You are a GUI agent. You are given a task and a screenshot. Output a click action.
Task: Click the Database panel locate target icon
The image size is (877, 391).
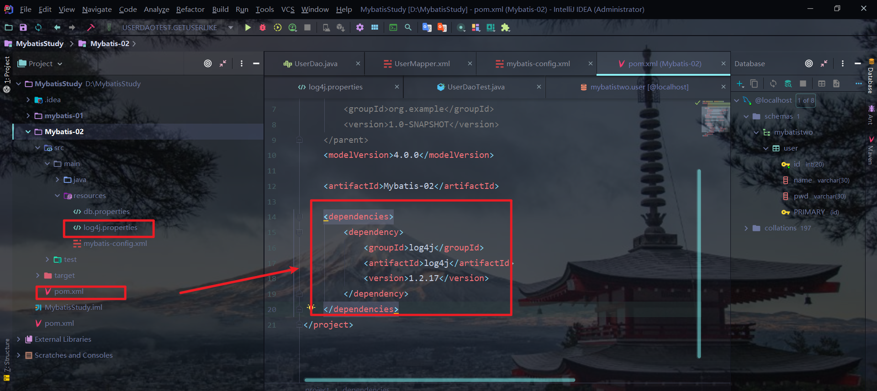[x=809, y=63]
